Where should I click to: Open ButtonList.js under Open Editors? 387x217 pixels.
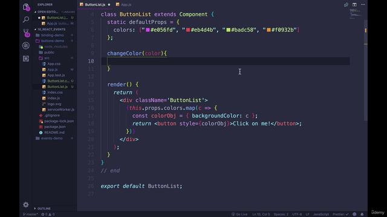57,17
